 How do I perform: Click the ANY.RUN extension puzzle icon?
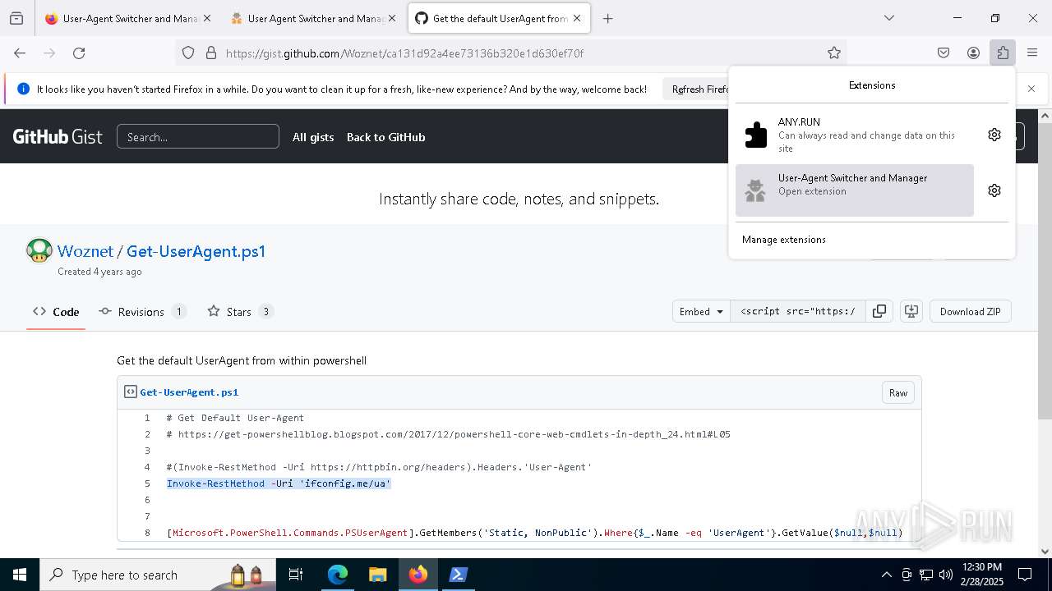point(755,135)
